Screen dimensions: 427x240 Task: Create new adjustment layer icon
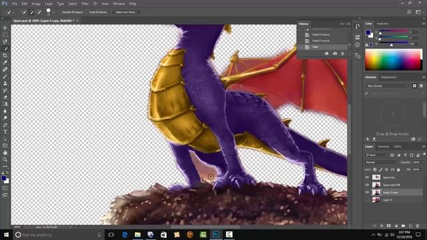click(396, 226)
